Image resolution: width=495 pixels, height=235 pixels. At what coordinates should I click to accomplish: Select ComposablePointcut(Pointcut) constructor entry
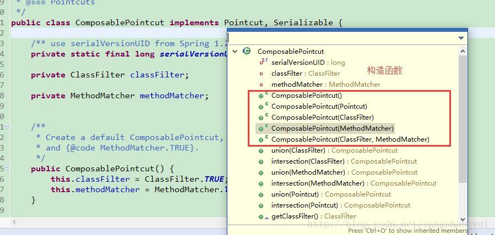point(319,107)
